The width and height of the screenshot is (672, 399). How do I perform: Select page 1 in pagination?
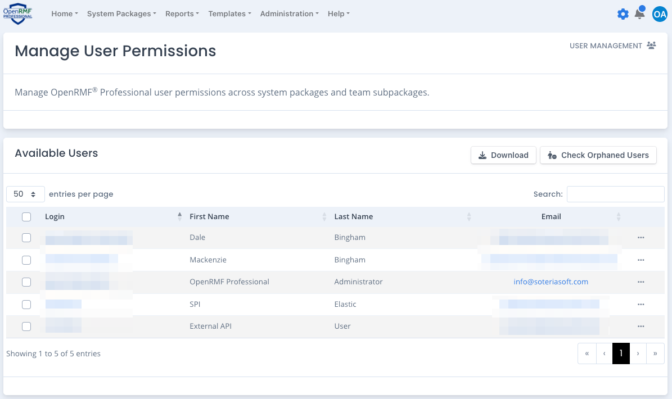[621, 353]
